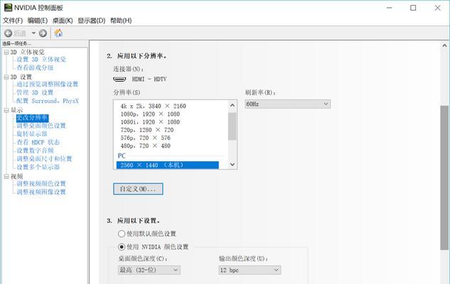The height and width of the screenshot is (284, 450).
Task: Open 管理 3D 设置 page
Action: [x=35, y=92]
